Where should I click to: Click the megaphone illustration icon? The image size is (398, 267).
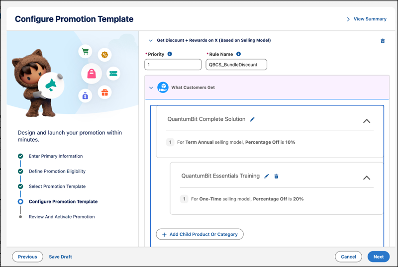tap(51, 85)
